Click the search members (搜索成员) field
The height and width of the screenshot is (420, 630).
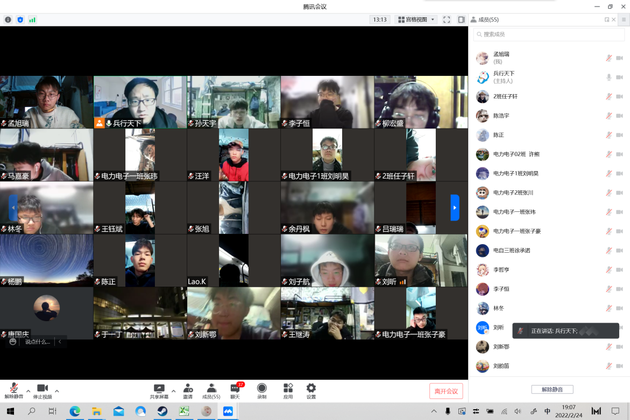[x=548, y=34]
